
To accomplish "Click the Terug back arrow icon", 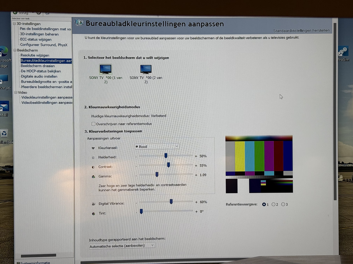I will 15,13.
